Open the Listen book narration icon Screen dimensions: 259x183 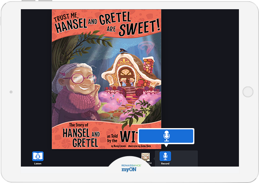click(x=38, y=156)
